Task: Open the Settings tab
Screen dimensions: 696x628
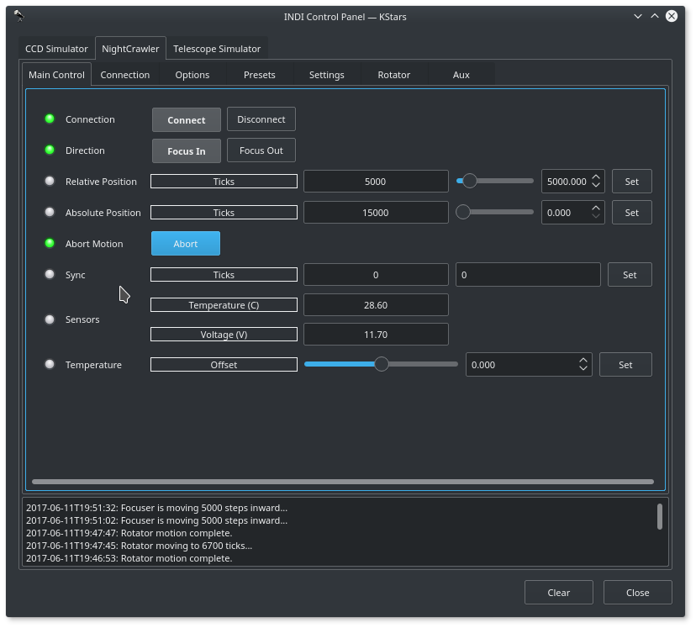Action: [327, 75]
